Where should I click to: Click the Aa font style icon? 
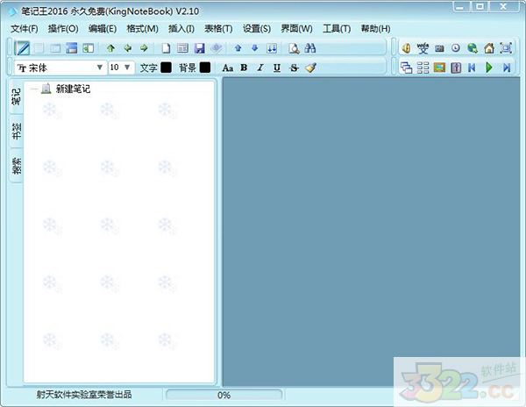coord(227,68)
